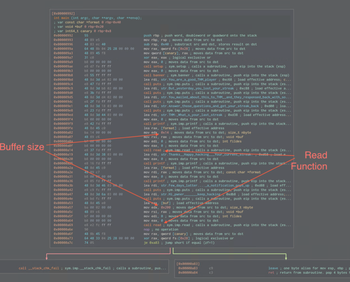Screen dimensions: 350x282
Task: Click the ret instruction in block 0x00000a83
Action: 271,273
